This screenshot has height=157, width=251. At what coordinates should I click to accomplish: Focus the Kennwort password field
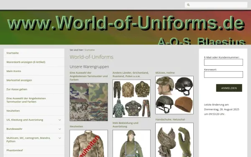pyautogui.click(x=223, y=75)
